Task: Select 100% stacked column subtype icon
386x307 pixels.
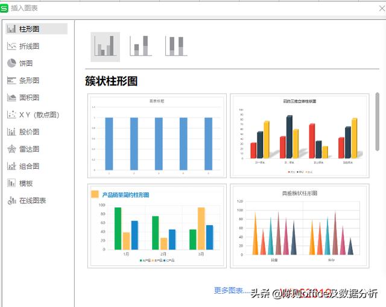Action: pos(176,46)
